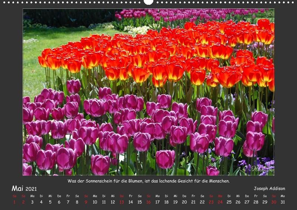The width and height of the screenshot is (297, 210).
Task: Choose date 15 in the calendar row
Action: pos(140,202)
